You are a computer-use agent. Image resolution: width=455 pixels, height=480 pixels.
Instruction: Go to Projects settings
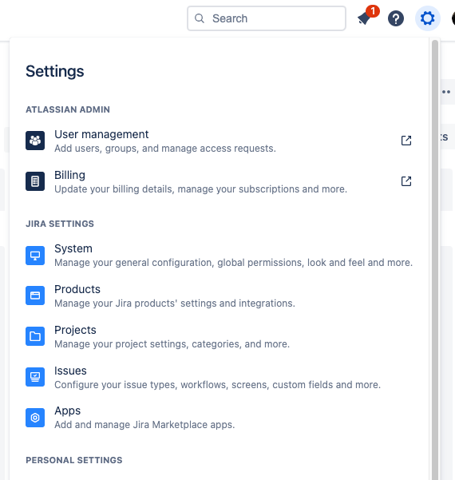click(x=219, y=337)
